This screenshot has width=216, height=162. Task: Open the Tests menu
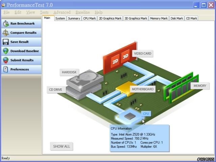tap(44, 12)
